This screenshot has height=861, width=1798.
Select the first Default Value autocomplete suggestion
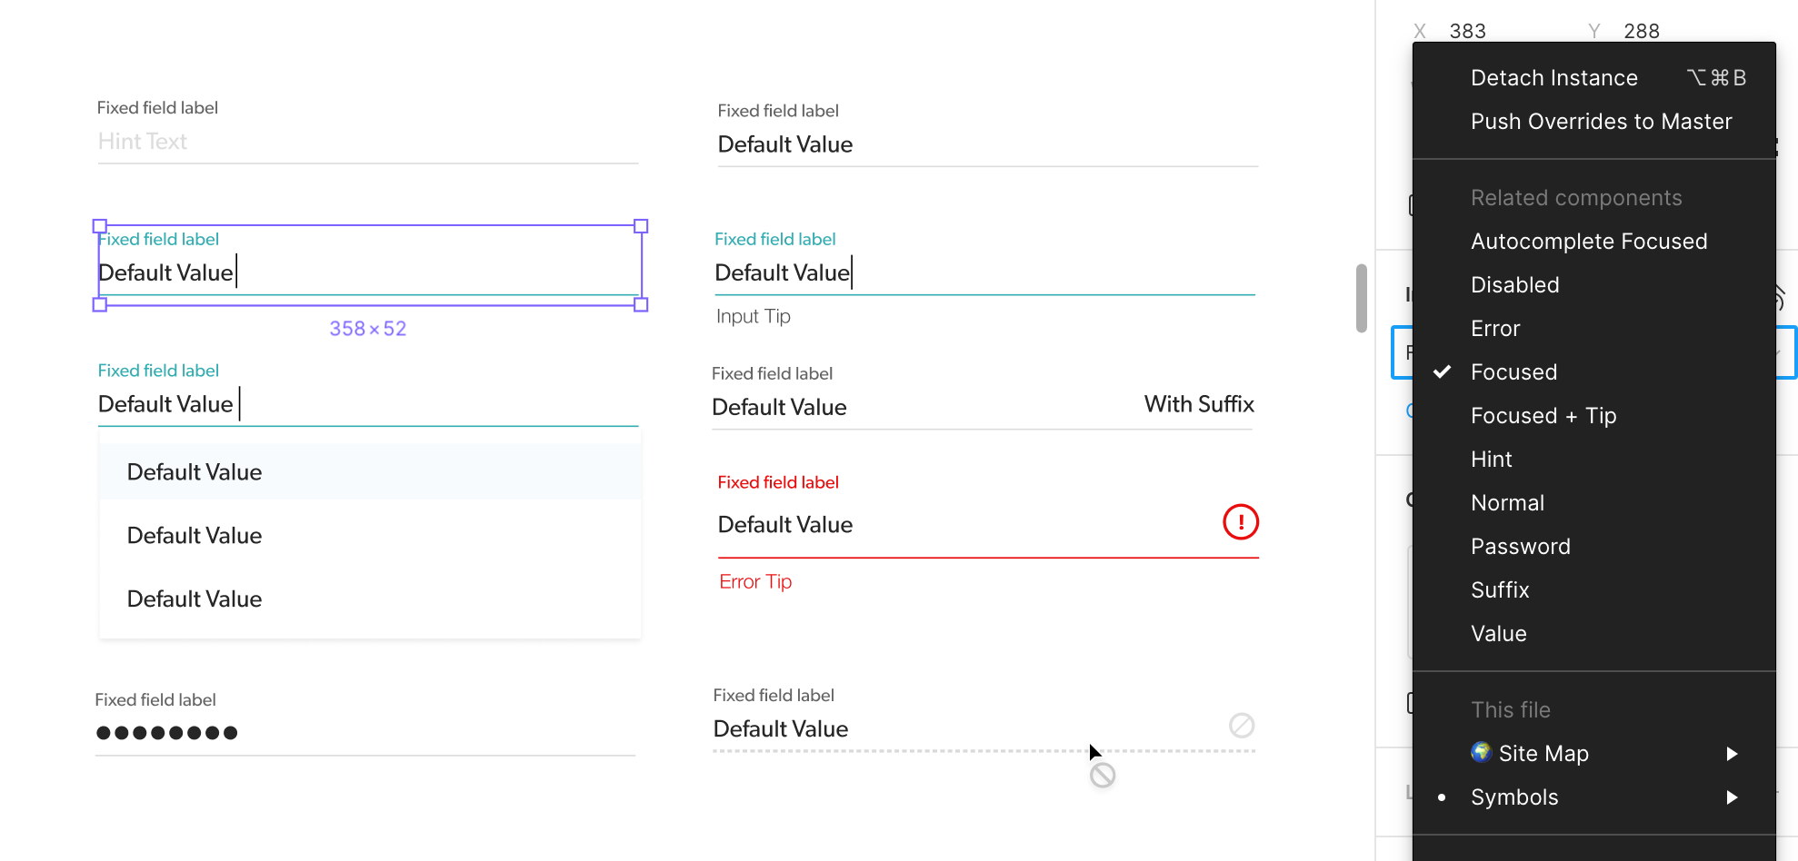click(x=195, y=471)
